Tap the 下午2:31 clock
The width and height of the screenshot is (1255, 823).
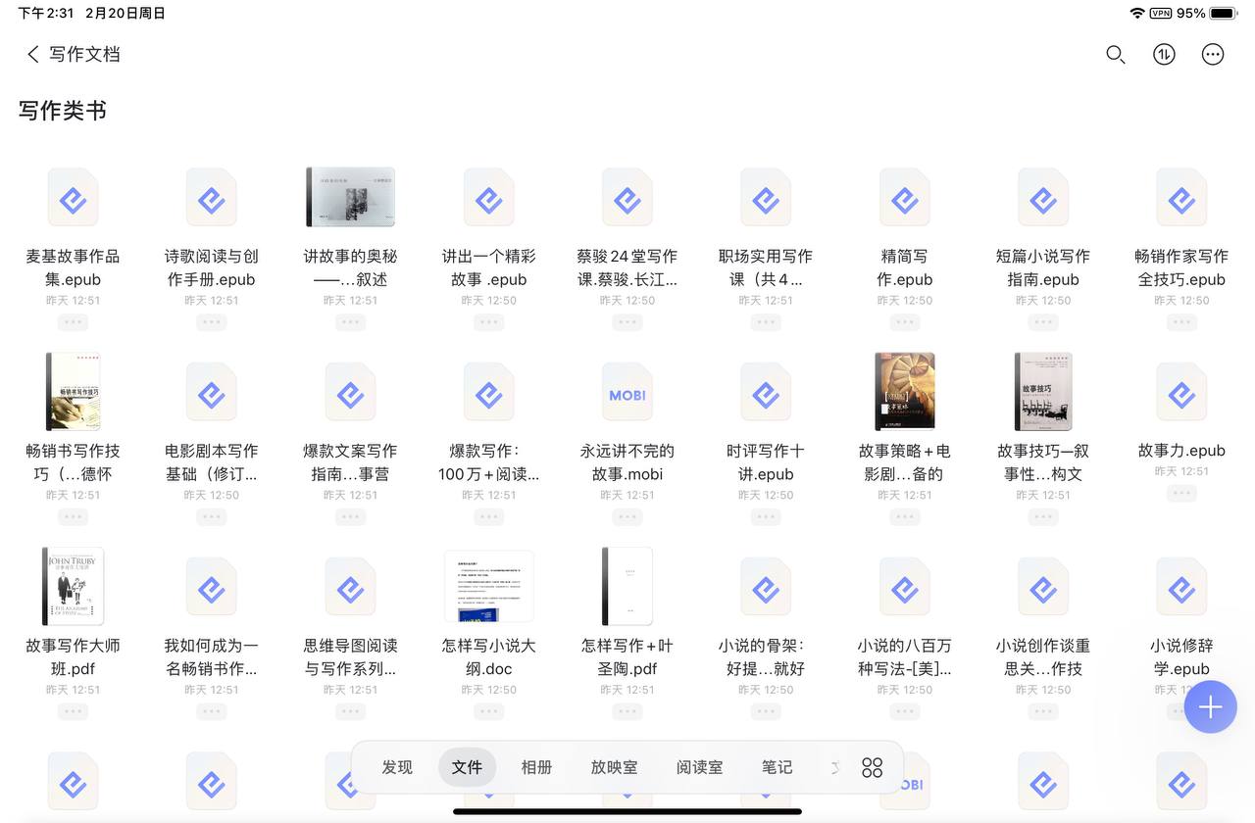point(44,14)
